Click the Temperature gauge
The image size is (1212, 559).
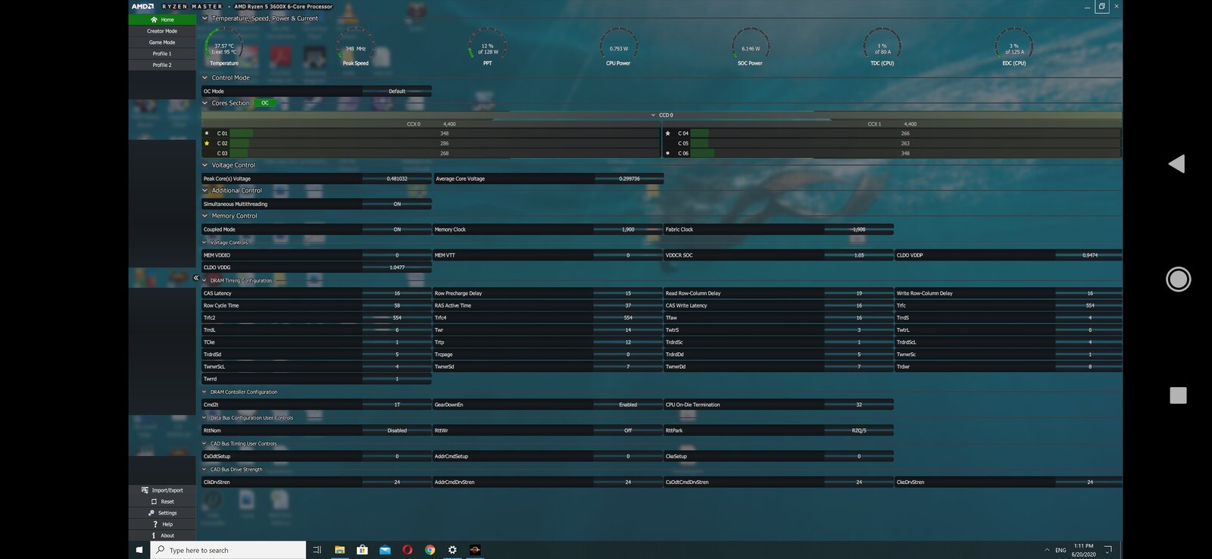click(x=224, y=47)
